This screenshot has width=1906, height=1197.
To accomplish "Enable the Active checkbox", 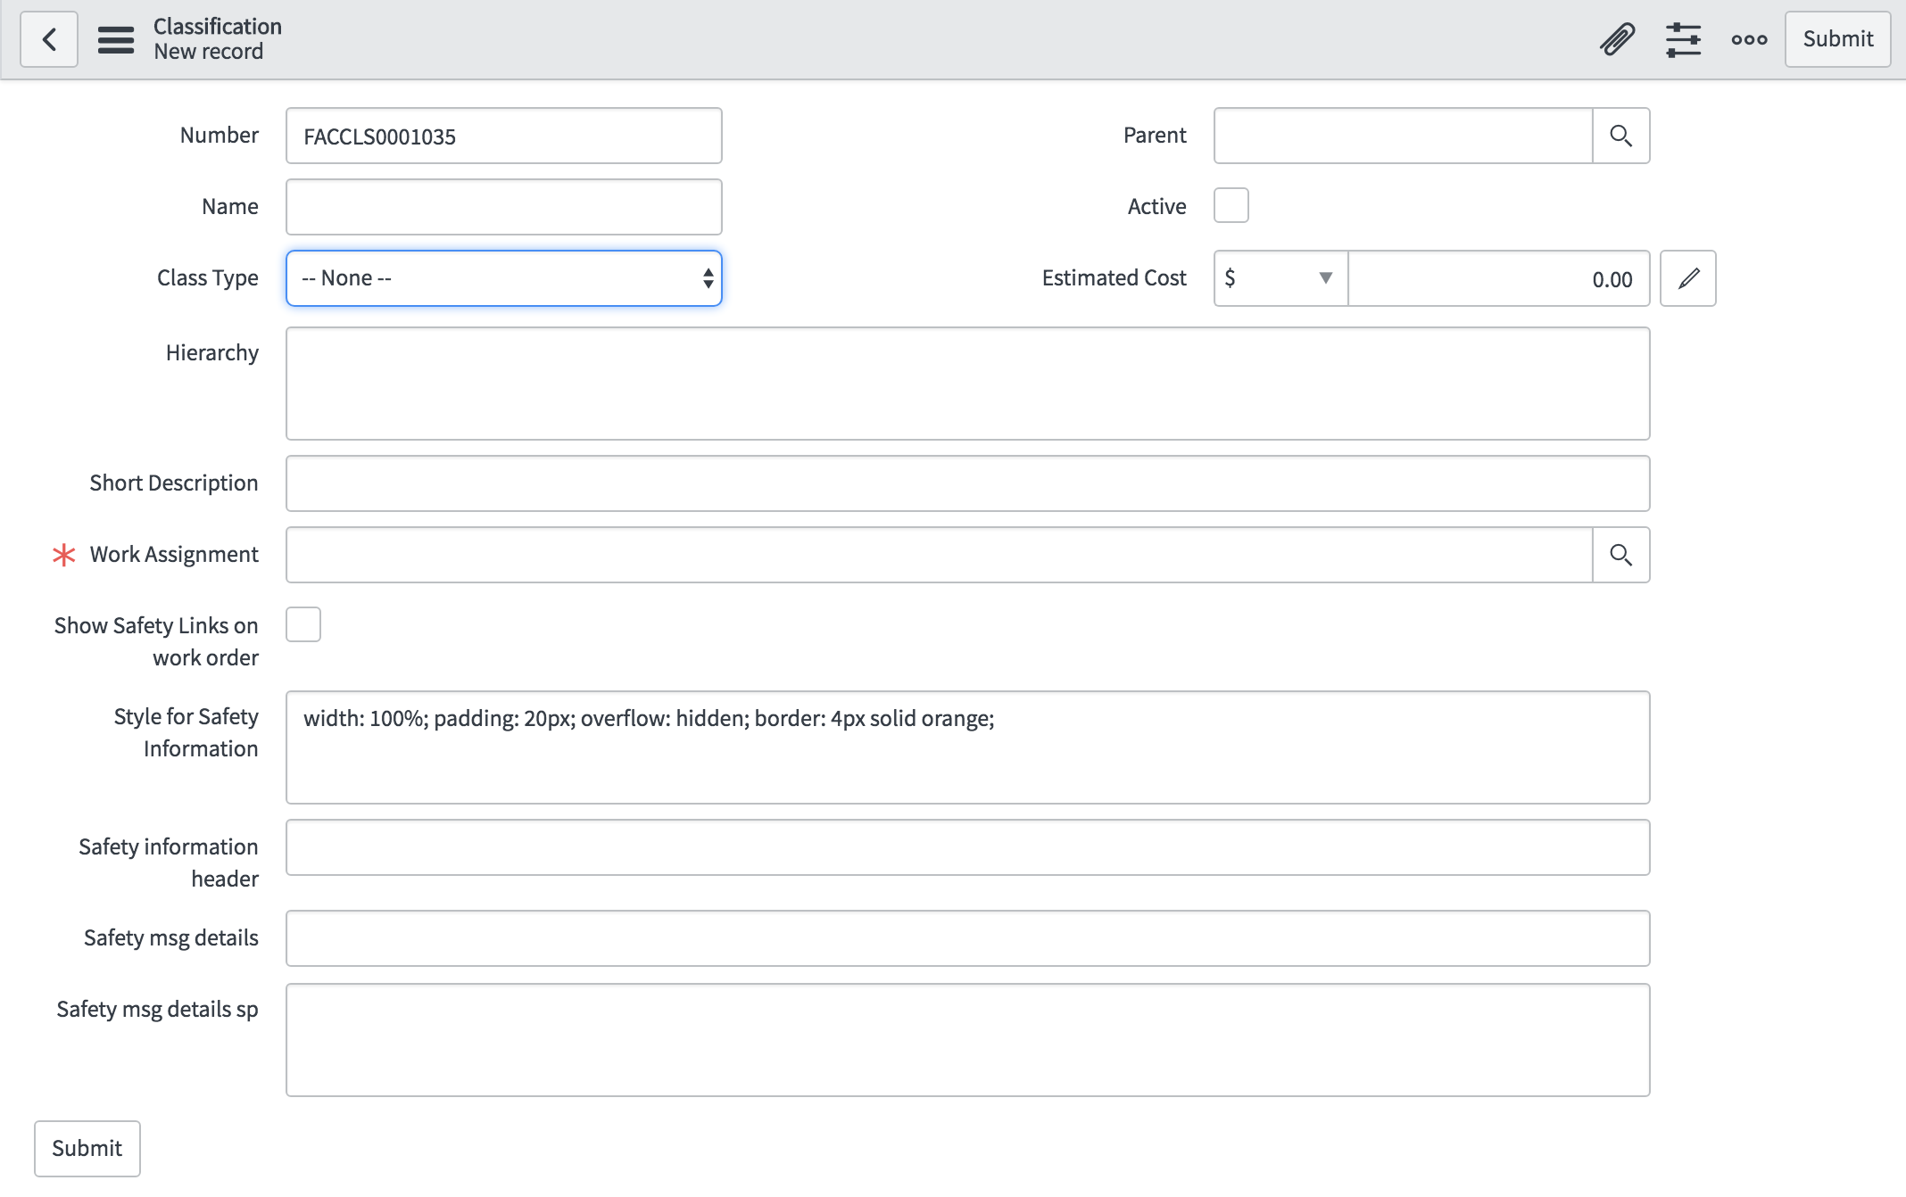I will [x=1231, y=205].
